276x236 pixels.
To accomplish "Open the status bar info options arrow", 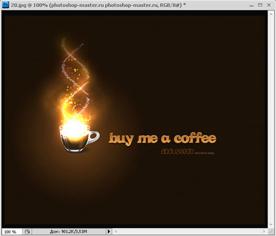I will click(109, 232).
